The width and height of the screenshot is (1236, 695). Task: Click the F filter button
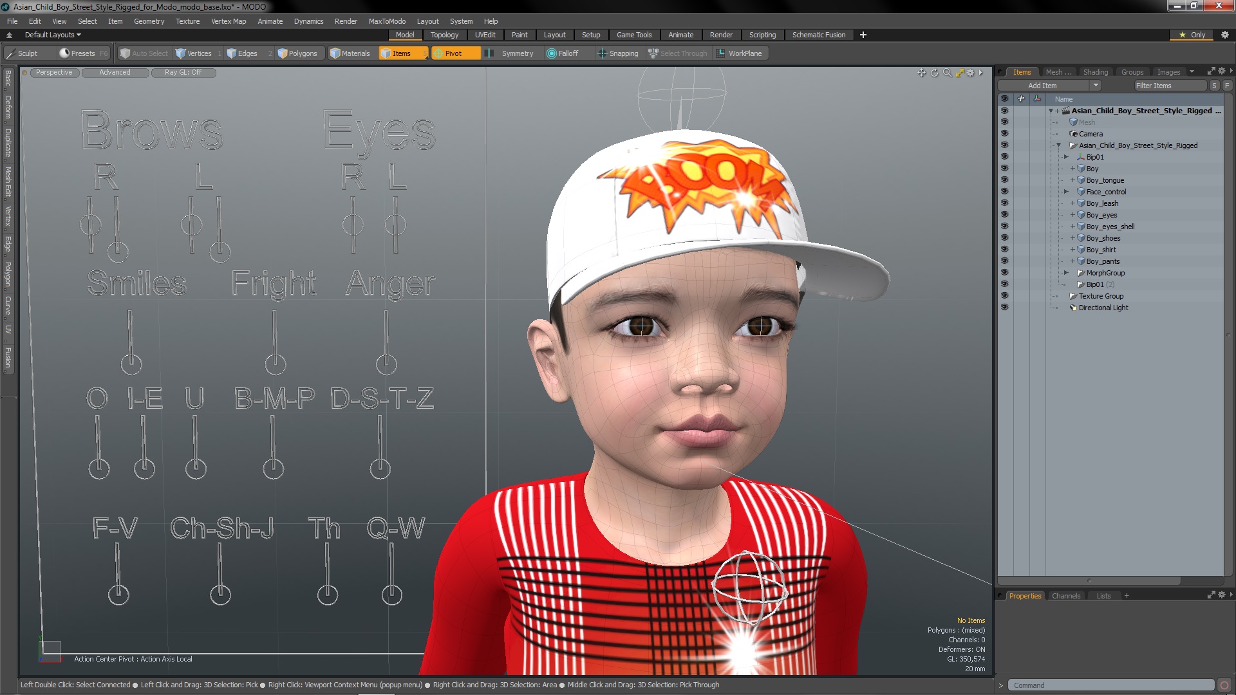(x=1227, y=86)
